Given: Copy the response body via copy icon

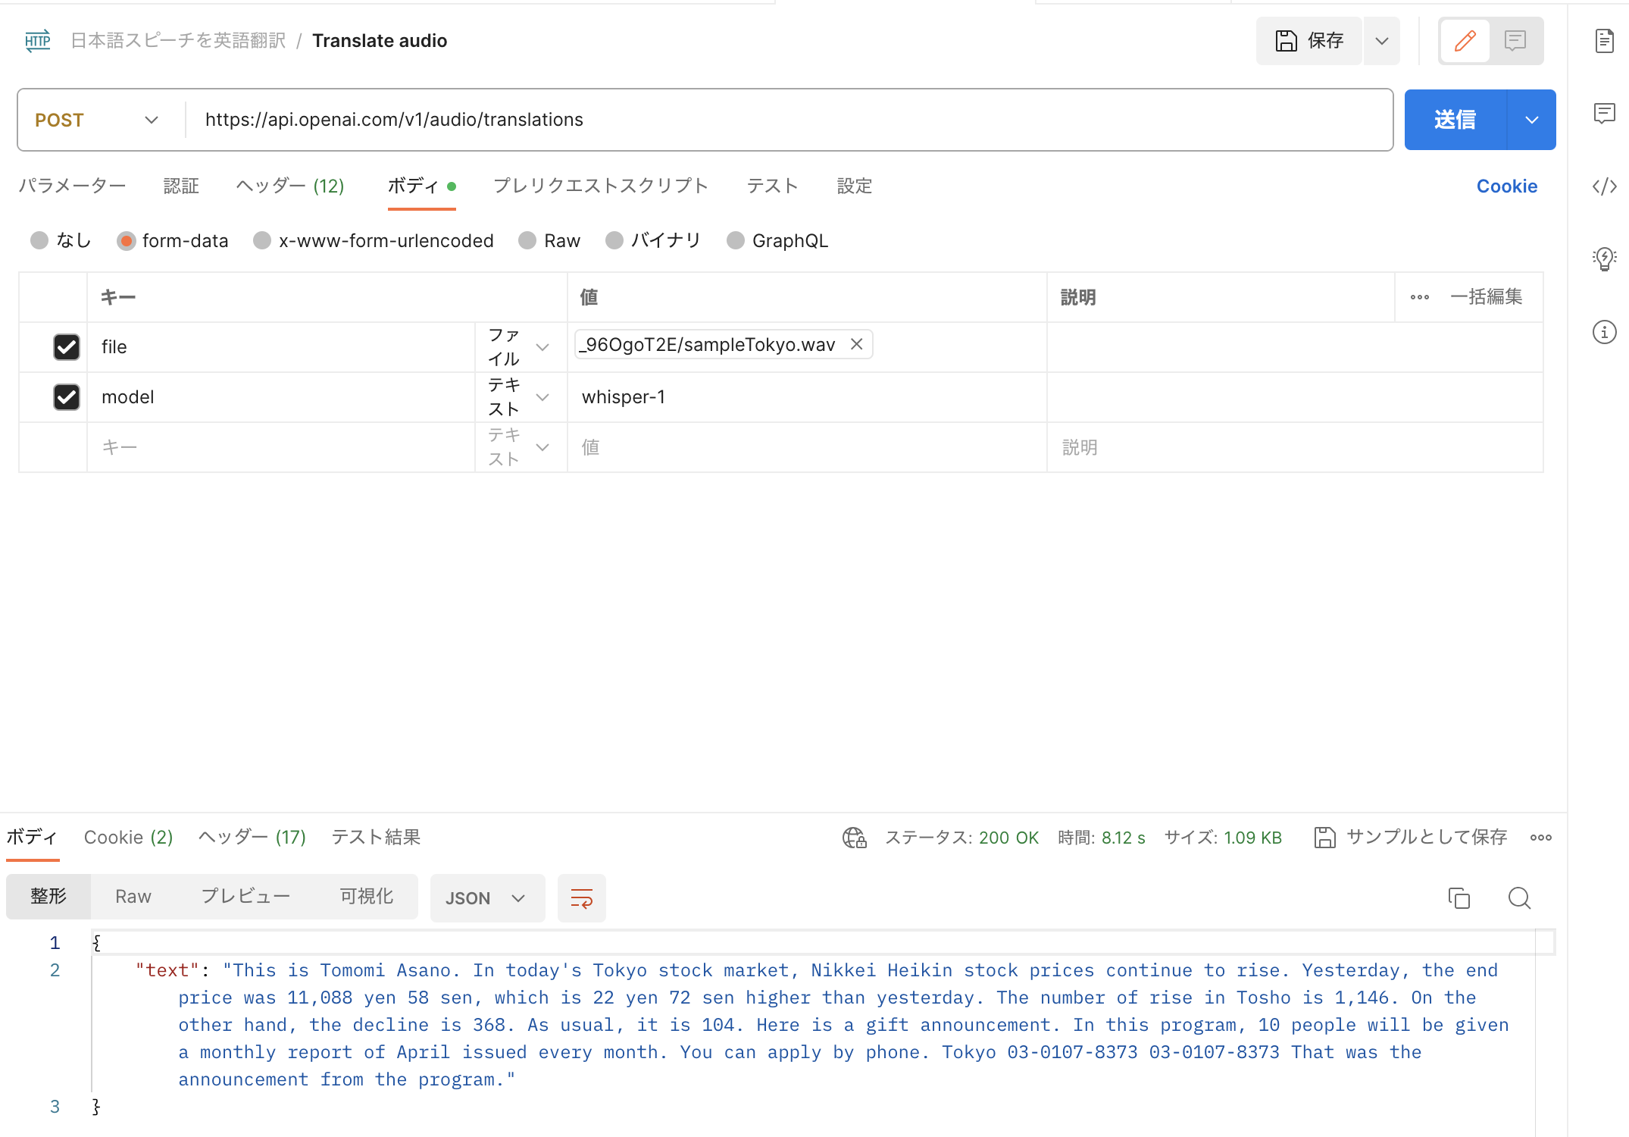Looking at the screenshot, I should point(1459,897).
